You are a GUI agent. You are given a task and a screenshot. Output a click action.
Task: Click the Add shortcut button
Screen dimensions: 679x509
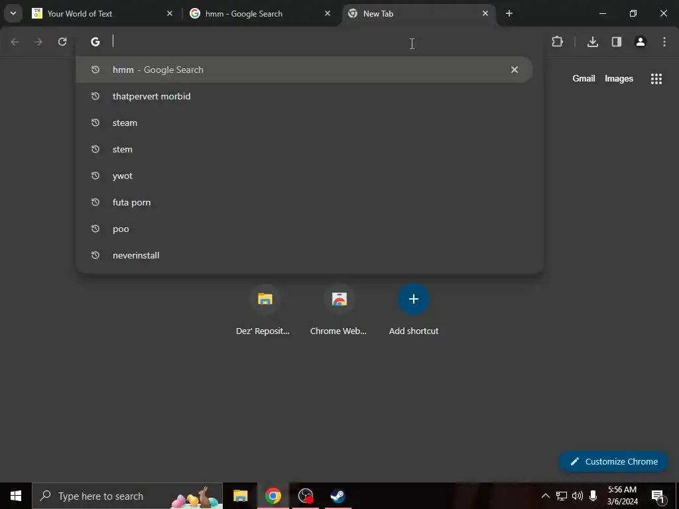click(x=414, y=310)
